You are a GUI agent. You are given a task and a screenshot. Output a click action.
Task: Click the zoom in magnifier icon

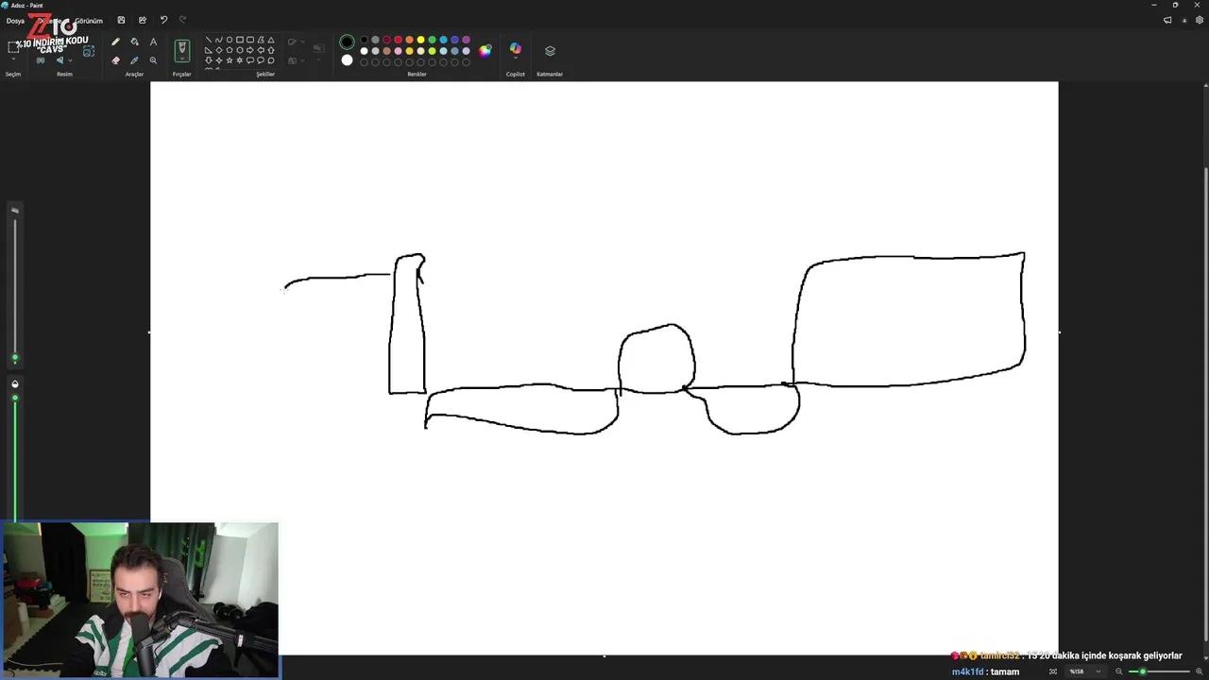point(1200,671)
